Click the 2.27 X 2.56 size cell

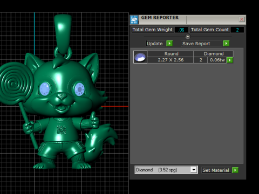(171, 60)
